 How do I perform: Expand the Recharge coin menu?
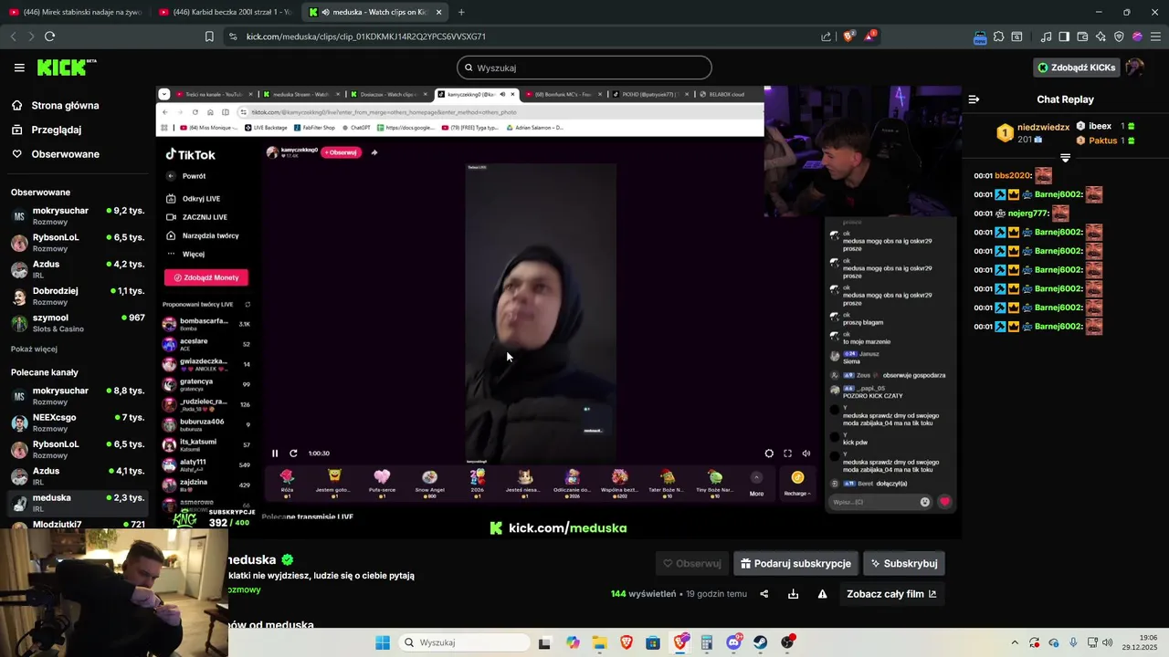pos(797,484)
